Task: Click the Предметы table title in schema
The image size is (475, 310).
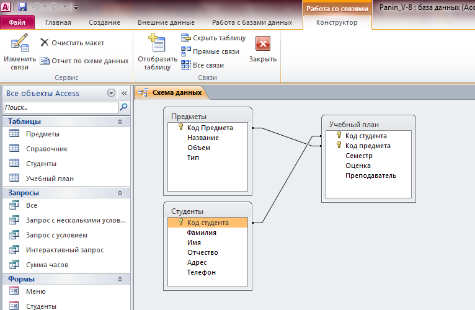Action: (x=189, y=117)
